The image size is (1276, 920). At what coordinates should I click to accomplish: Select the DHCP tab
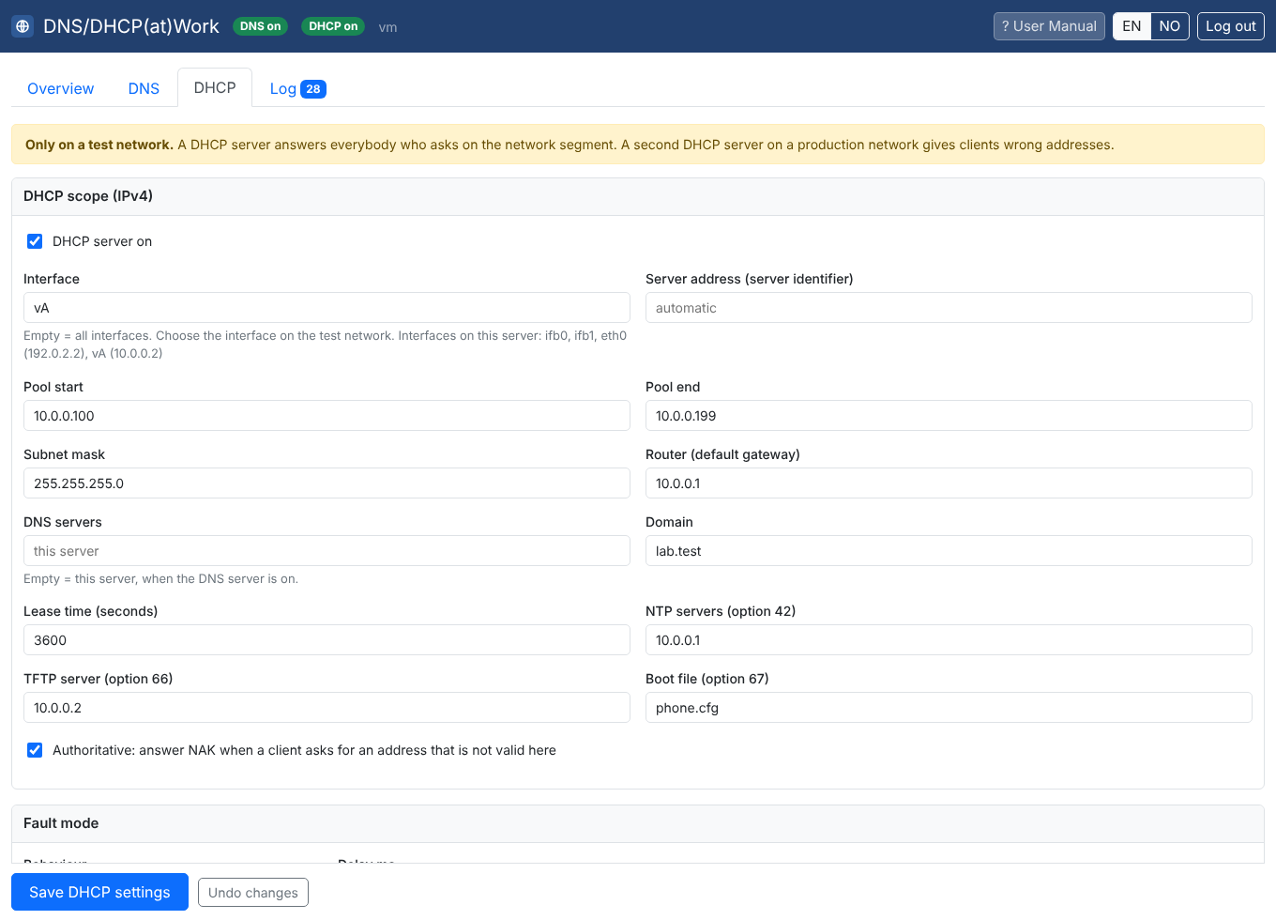coord(215,87)
